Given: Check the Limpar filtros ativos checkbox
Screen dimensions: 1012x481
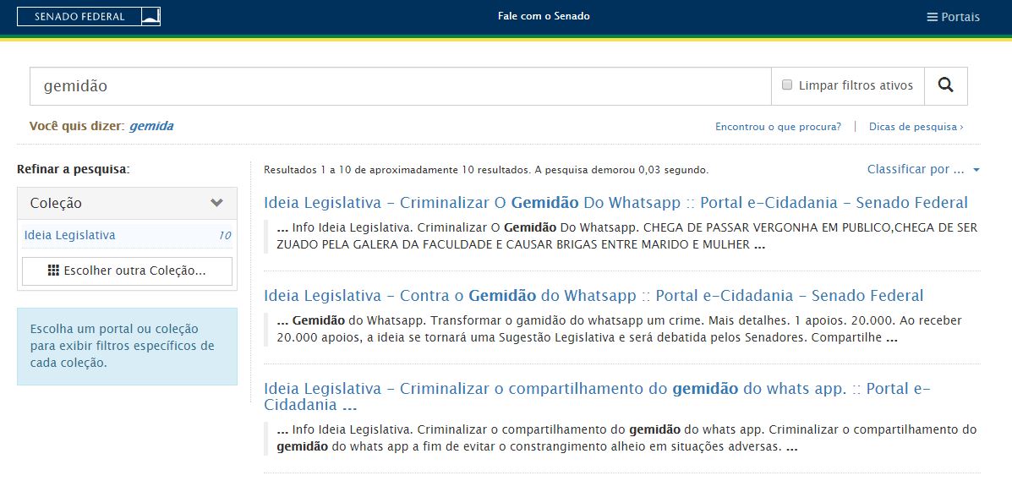Looking at the screenshot, I should point(787,85).
